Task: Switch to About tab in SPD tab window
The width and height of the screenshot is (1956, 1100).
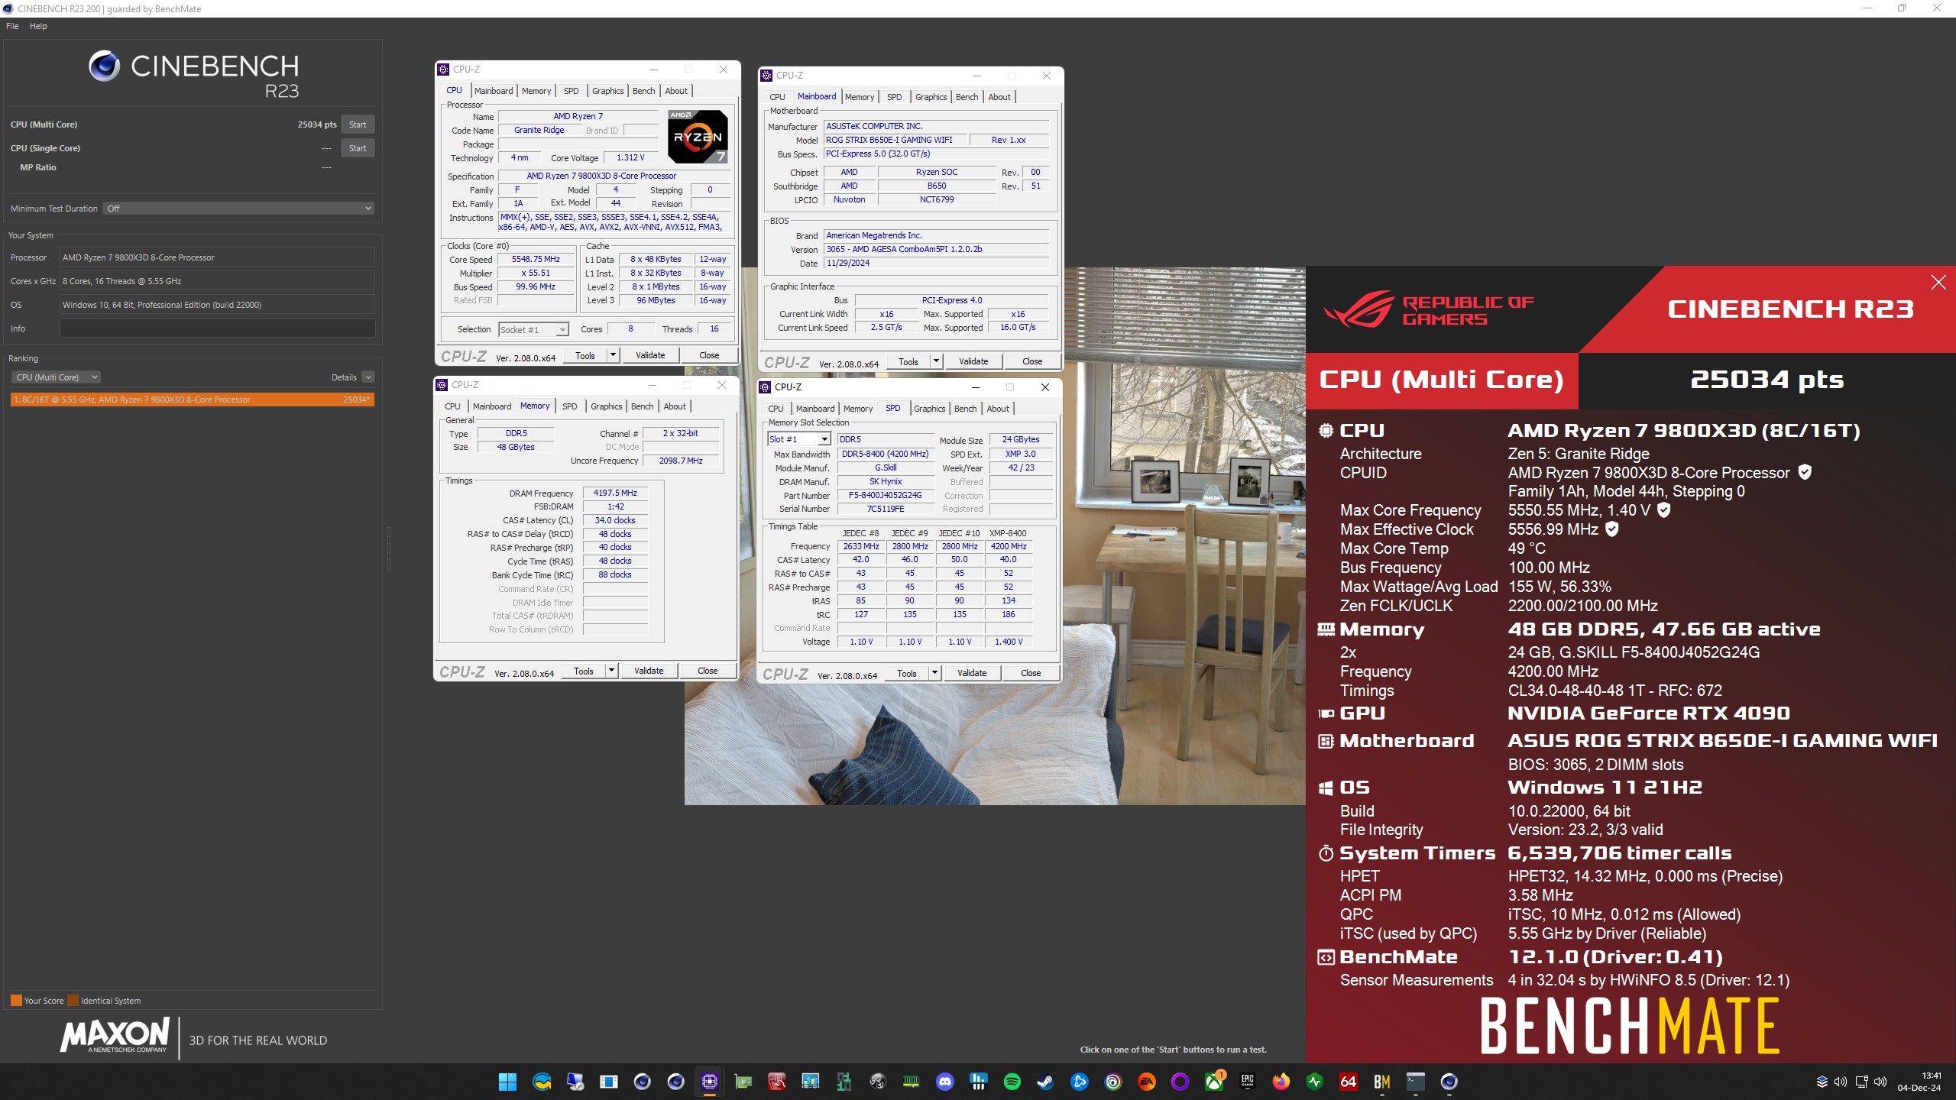Action: [998, 409]
